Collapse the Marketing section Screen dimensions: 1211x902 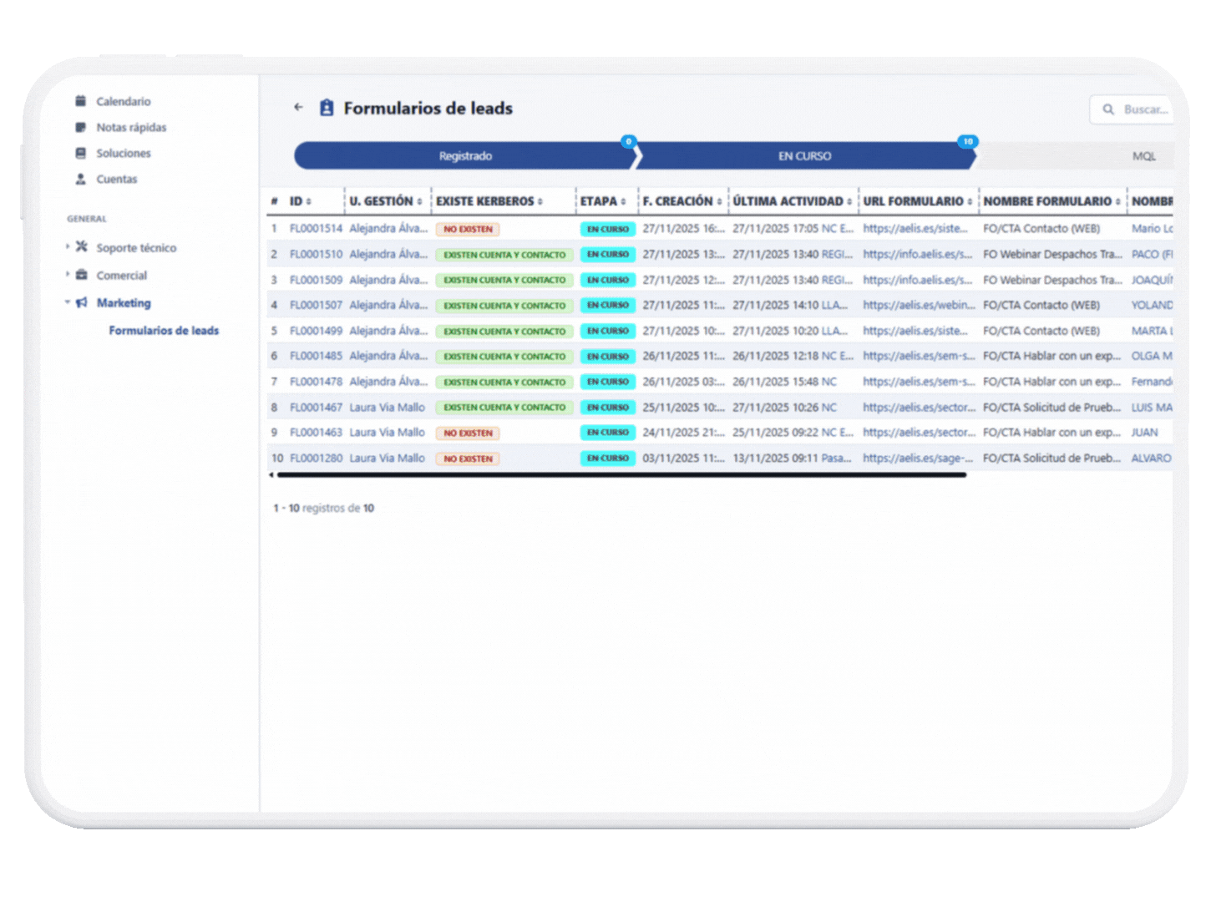click(67, 302)
